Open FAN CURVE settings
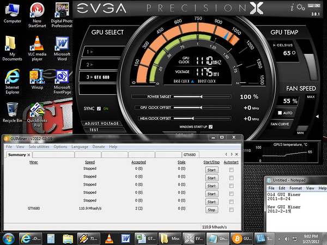Image resolution: width=327 pixels, height=245 pixels. [x=280, y=124]
